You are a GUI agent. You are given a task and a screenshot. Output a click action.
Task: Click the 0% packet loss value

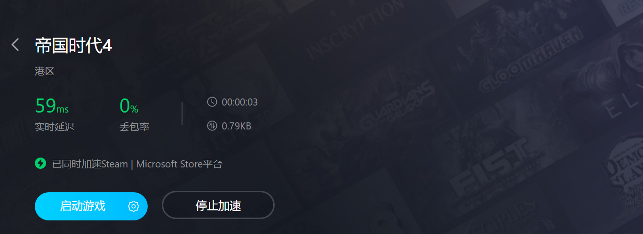[129, 106]
